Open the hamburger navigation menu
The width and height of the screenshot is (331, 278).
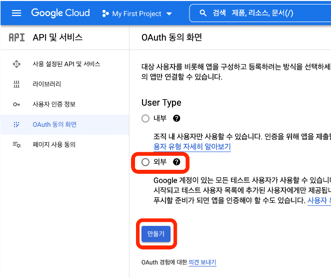click(x=16, y=13)
